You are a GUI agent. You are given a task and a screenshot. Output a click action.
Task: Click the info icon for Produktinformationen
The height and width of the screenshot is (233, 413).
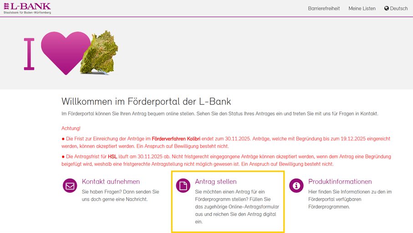(x=296, y=185)
